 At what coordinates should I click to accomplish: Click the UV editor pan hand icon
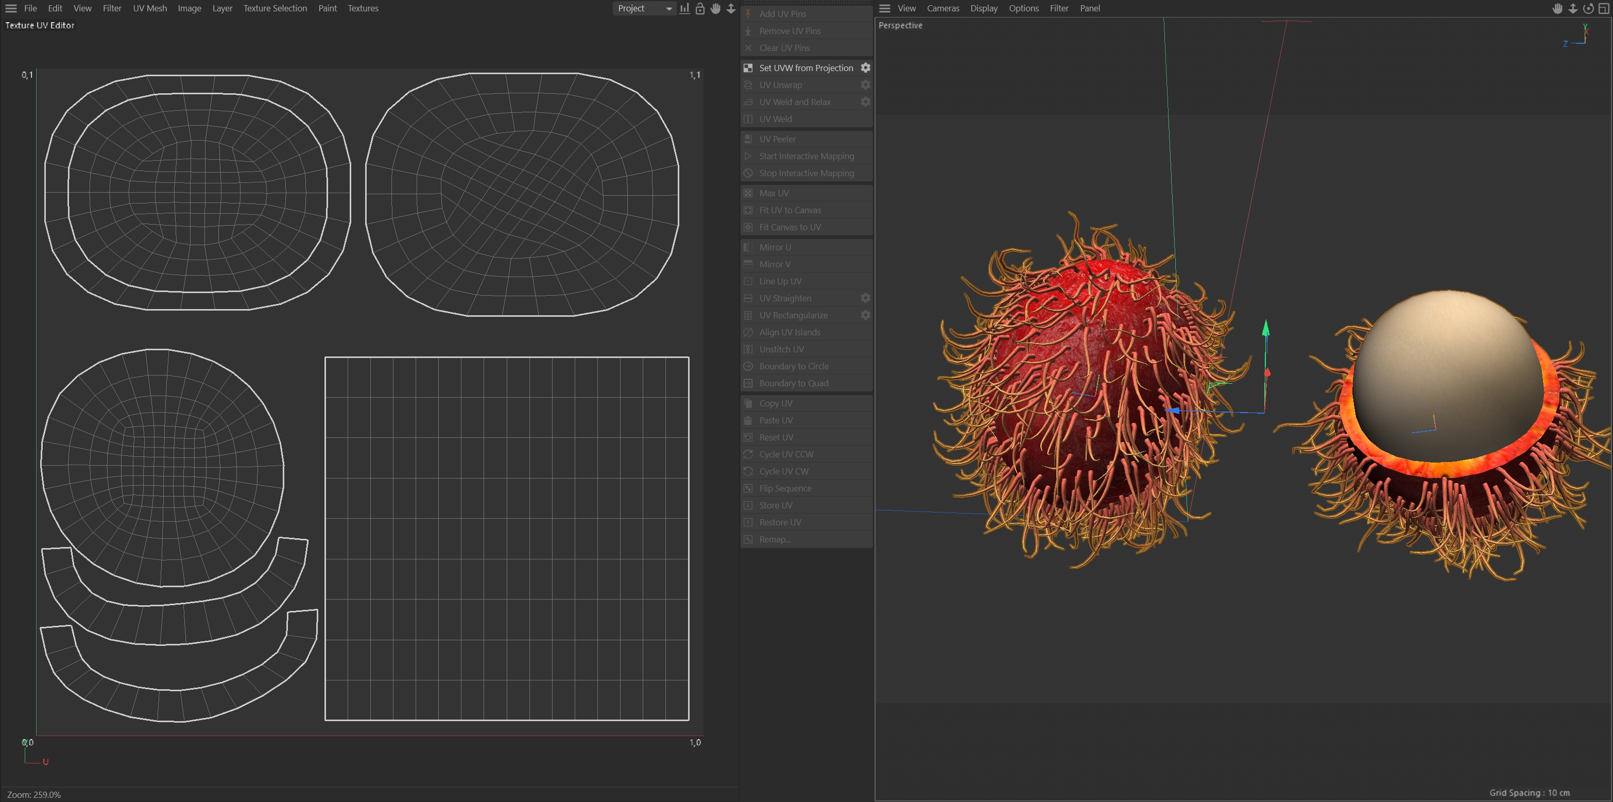coord(716,8)
